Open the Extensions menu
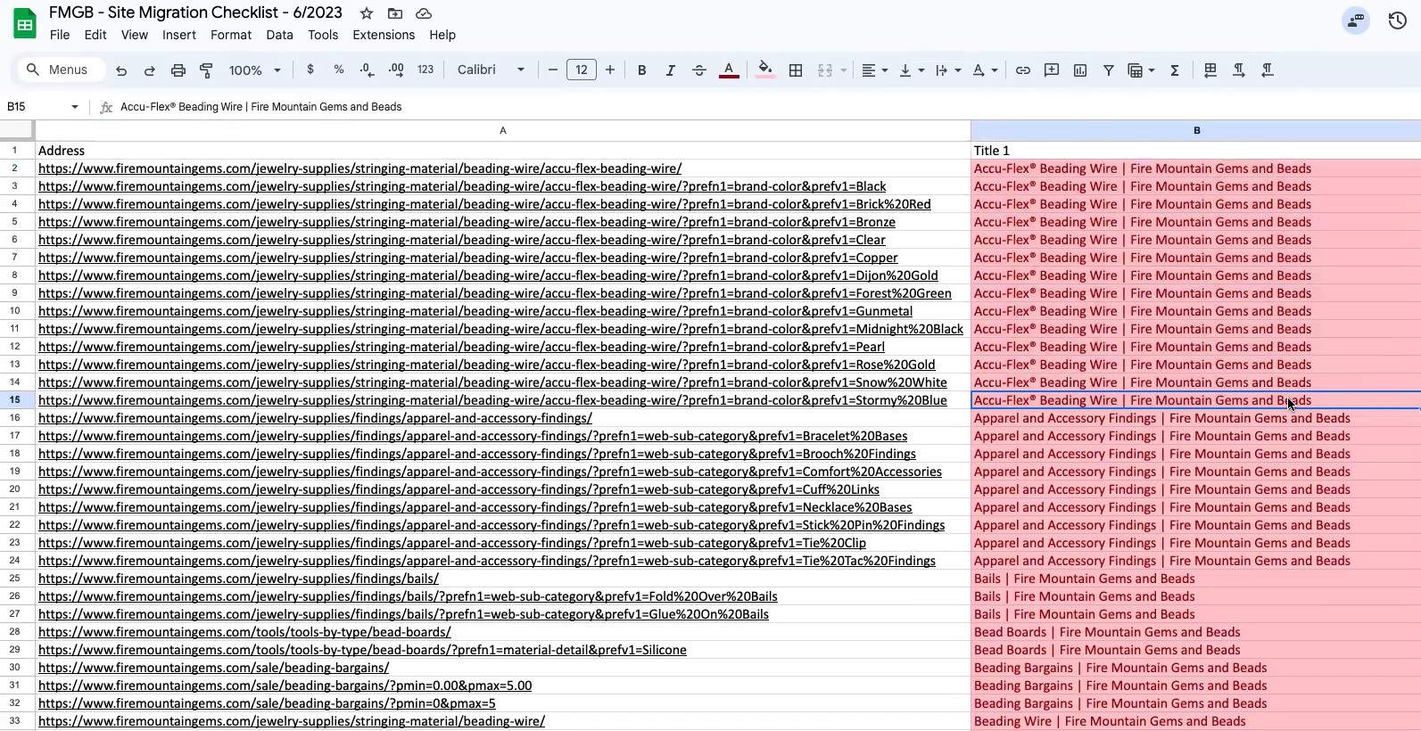 coord(384,35)
